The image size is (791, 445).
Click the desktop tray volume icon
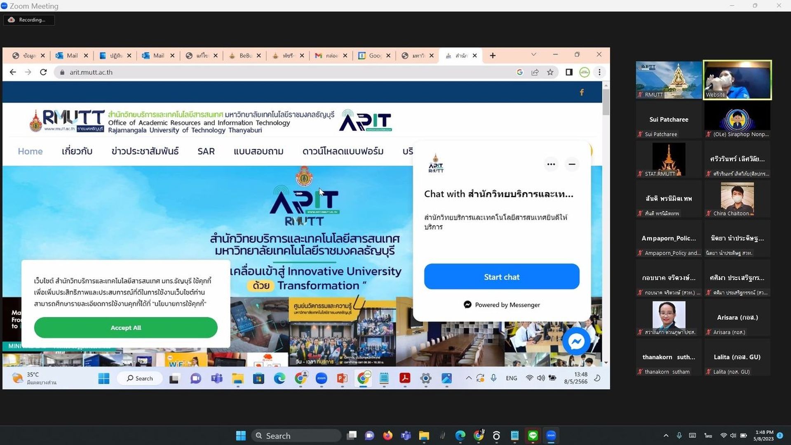[x=733, y=436]
